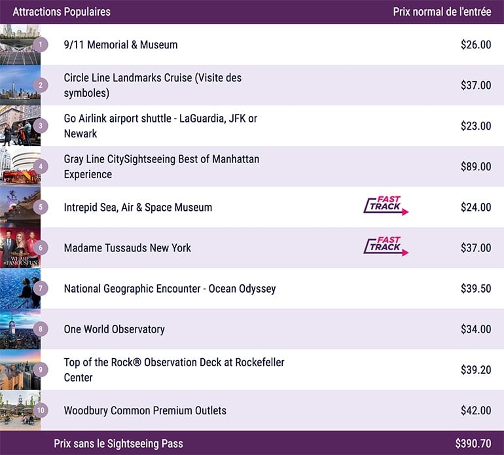The width and height of the screenshot is (504, 455).
Task: Click the Attractions Populaires column header
Action: pyautogui.click(x=62, y=12)
